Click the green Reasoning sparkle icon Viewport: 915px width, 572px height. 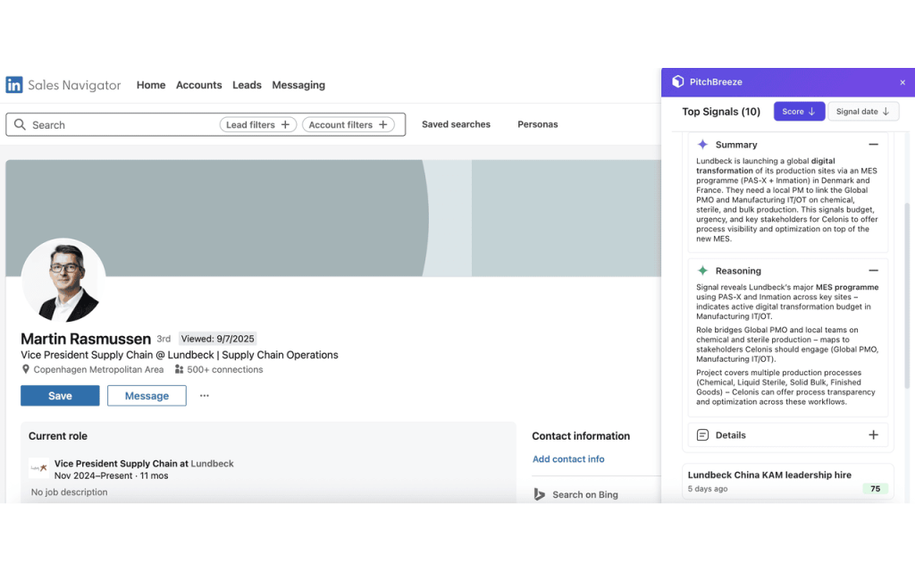click(x=702, y=270)
